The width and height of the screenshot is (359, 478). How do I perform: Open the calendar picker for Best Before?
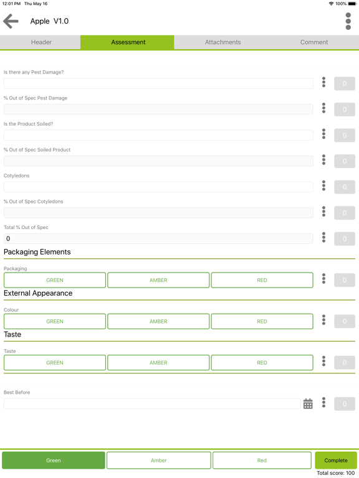[308, 403]
